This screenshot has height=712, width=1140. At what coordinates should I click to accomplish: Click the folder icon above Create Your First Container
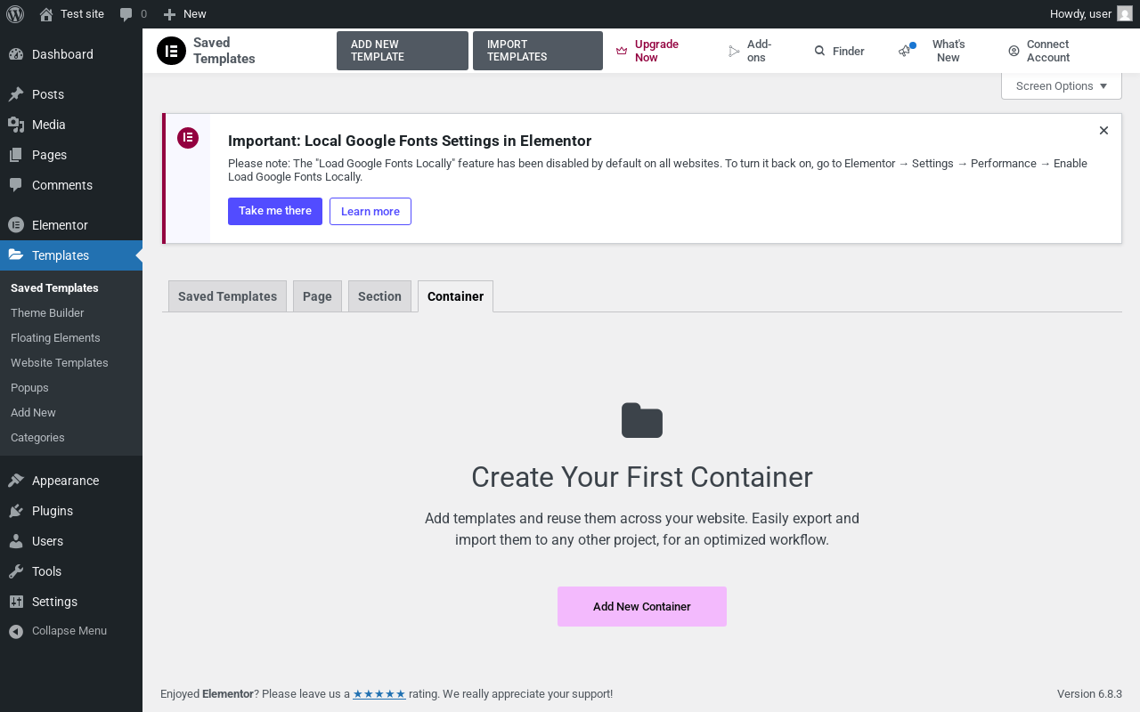(x=641, y=421)
